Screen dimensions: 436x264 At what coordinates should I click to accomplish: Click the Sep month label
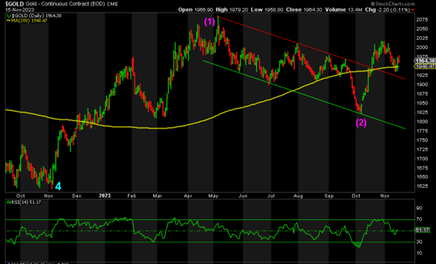328,196
